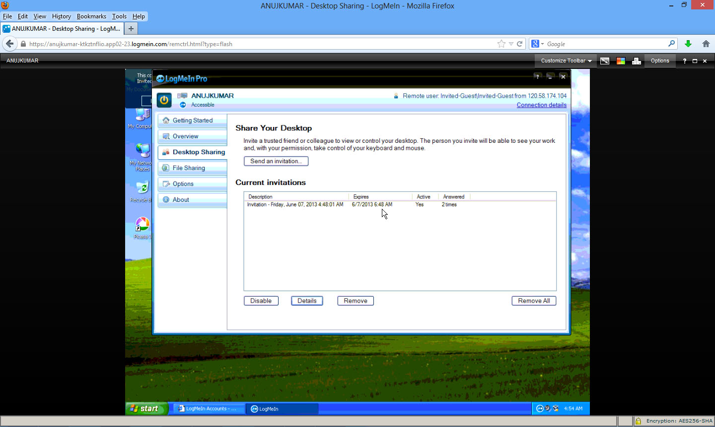This screenshot has height=427, width=715.
Task: Select the invitation row dated June 07, 2013
Action: click(400, 204)
